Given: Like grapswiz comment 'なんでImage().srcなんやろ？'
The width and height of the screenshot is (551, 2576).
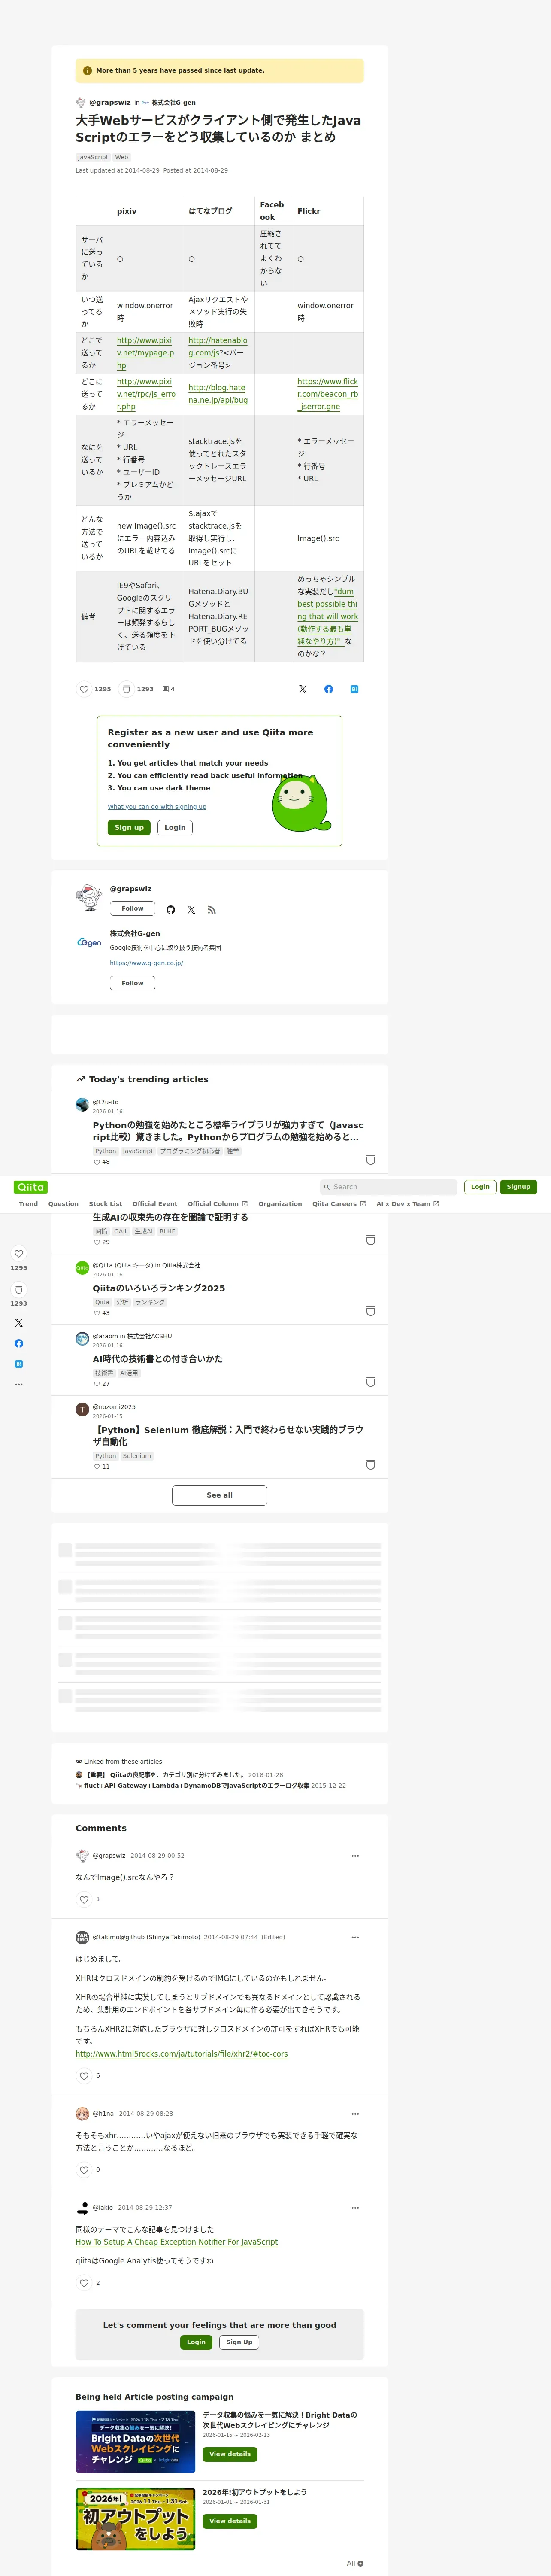Looking at the screenshot, I should pyautogui.click(x=84, y=1899).
